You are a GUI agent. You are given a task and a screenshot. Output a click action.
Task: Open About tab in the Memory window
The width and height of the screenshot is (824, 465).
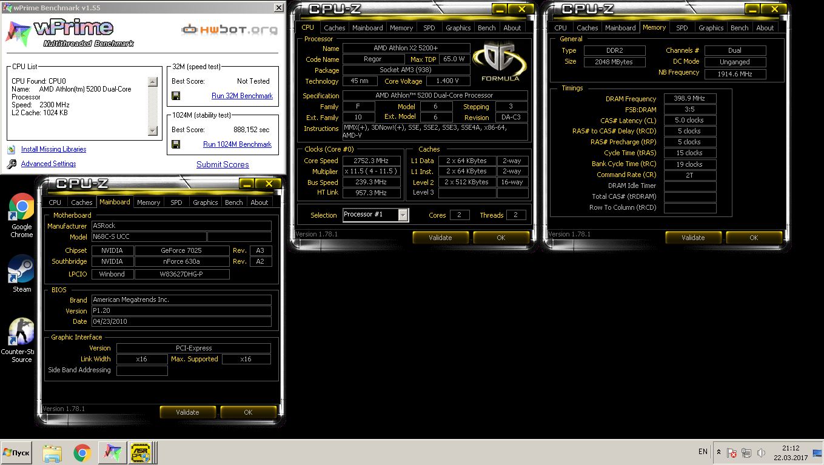pyautogui.click(x=765, y=28)
